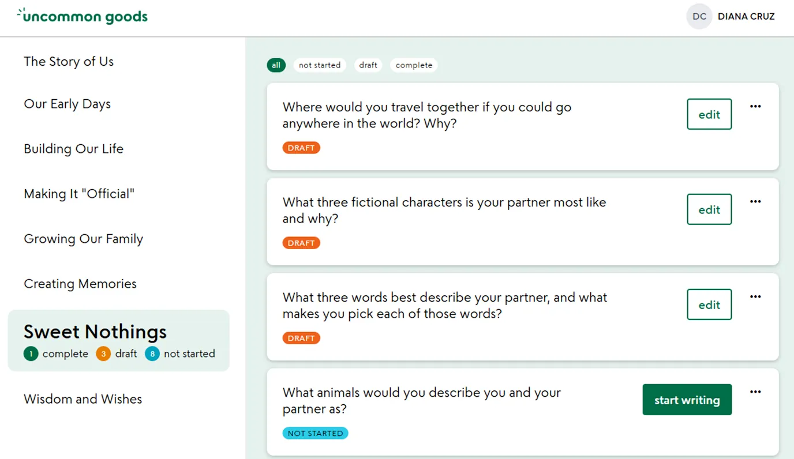Edit the three words question
The width and height of the screenshot is (794, 459).
(709, 304)
